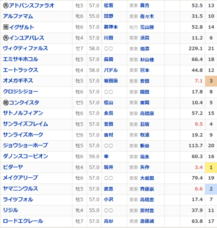This screenshot has height=228, width=217.
Task: Select jockey 川田 link
Action: (108, 38)
